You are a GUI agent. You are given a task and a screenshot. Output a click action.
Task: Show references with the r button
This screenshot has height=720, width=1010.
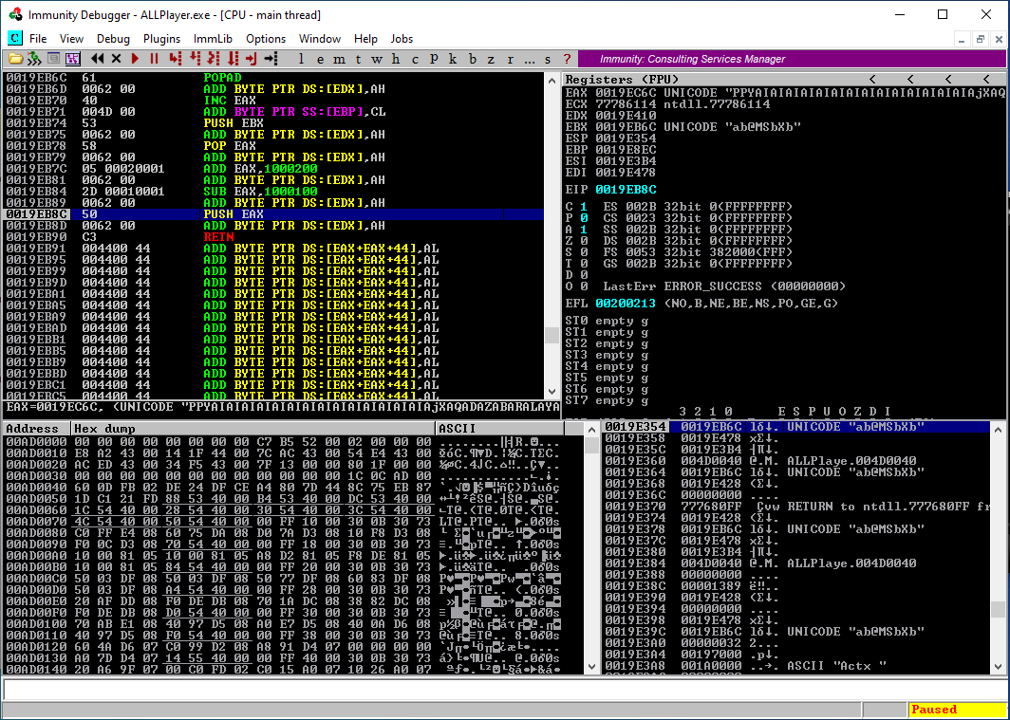pyautogui.click(x=510, y=59)
